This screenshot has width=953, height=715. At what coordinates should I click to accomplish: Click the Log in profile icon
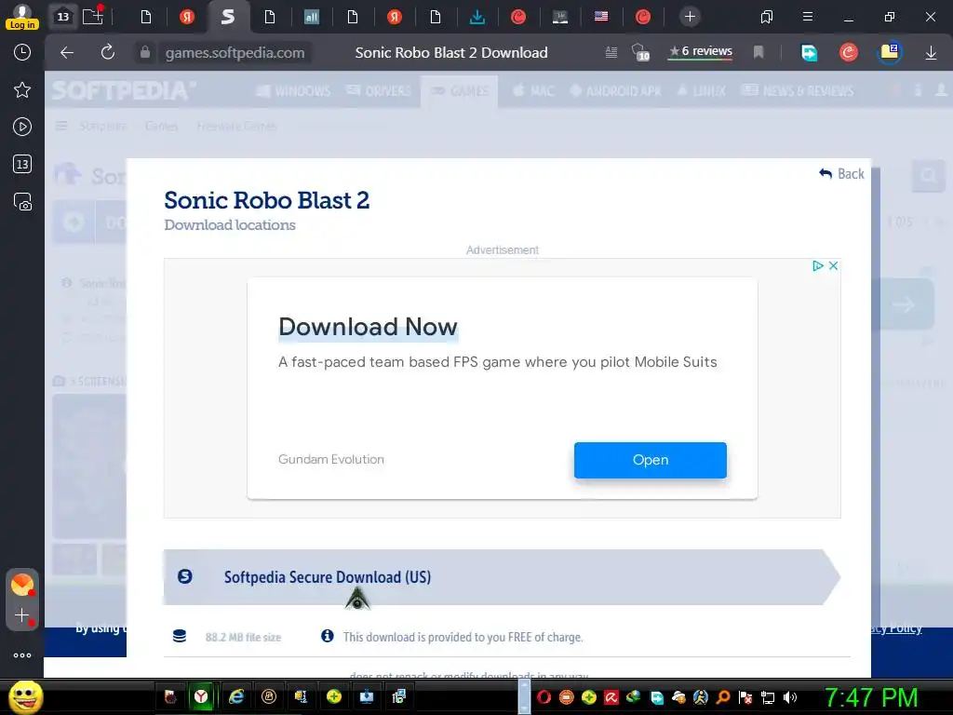pos(22,17)
